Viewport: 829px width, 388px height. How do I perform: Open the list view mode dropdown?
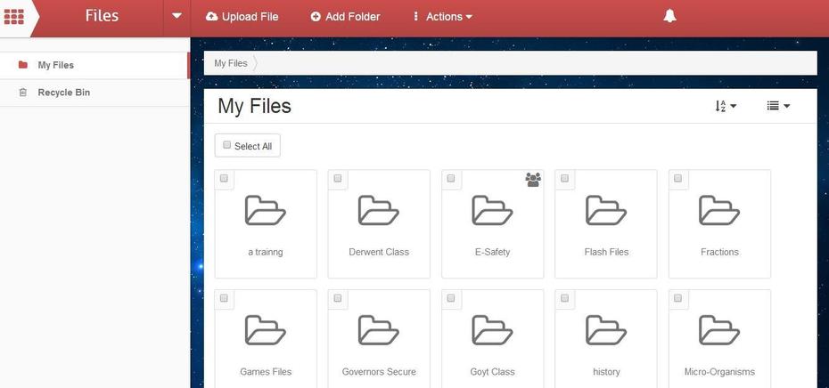click(778, 106)
